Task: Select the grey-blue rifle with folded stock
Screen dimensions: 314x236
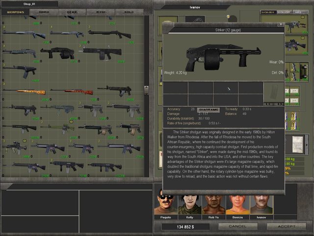Action: [x=57, y=109]
